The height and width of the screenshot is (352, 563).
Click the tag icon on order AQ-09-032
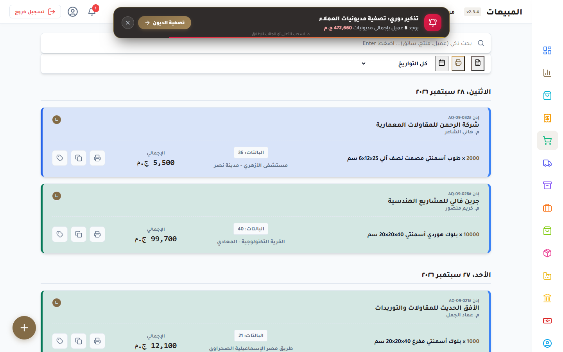[60, 158]
